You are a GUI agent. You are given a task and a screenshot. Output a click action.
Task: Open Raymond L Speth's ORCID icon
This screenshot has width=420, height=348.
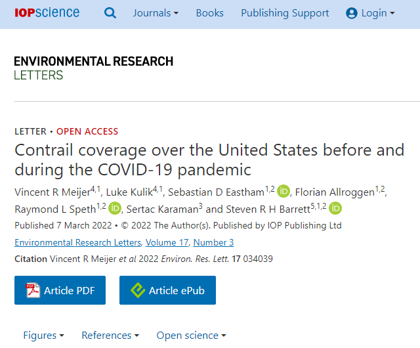115,209
